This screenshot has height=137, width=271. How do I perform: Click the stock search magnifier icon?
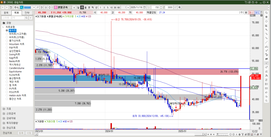point(37,7)
